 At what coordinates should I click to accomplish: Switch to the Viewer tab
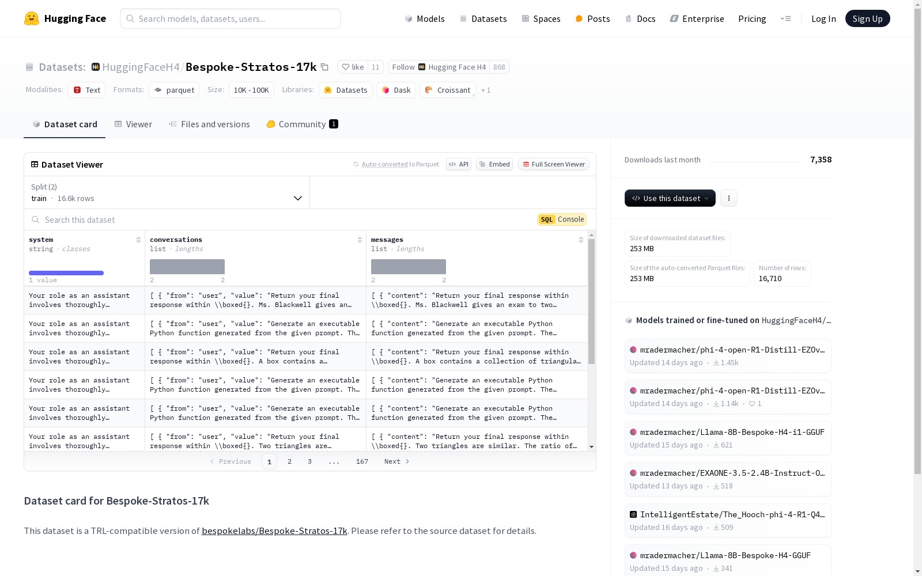[x=133, y=124]
